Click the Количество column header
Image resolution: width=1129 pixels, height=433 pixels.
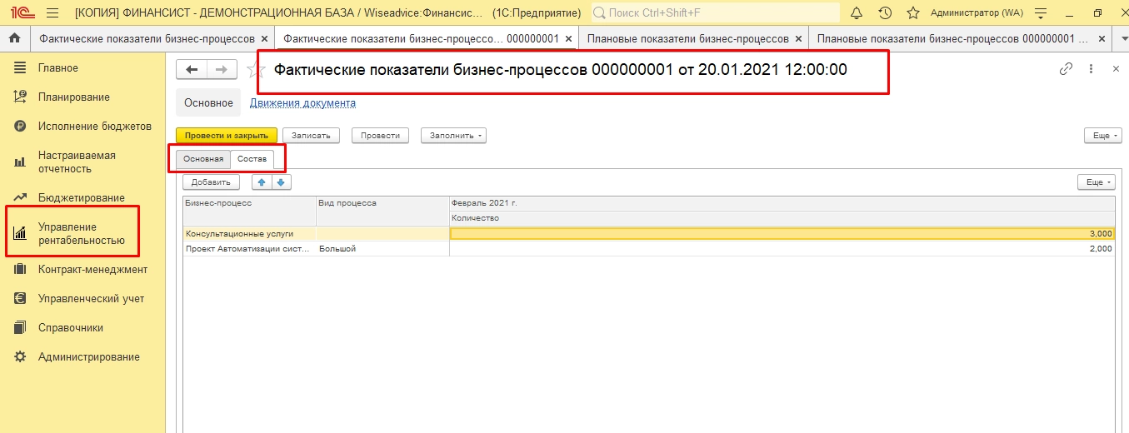pos(782,218)
